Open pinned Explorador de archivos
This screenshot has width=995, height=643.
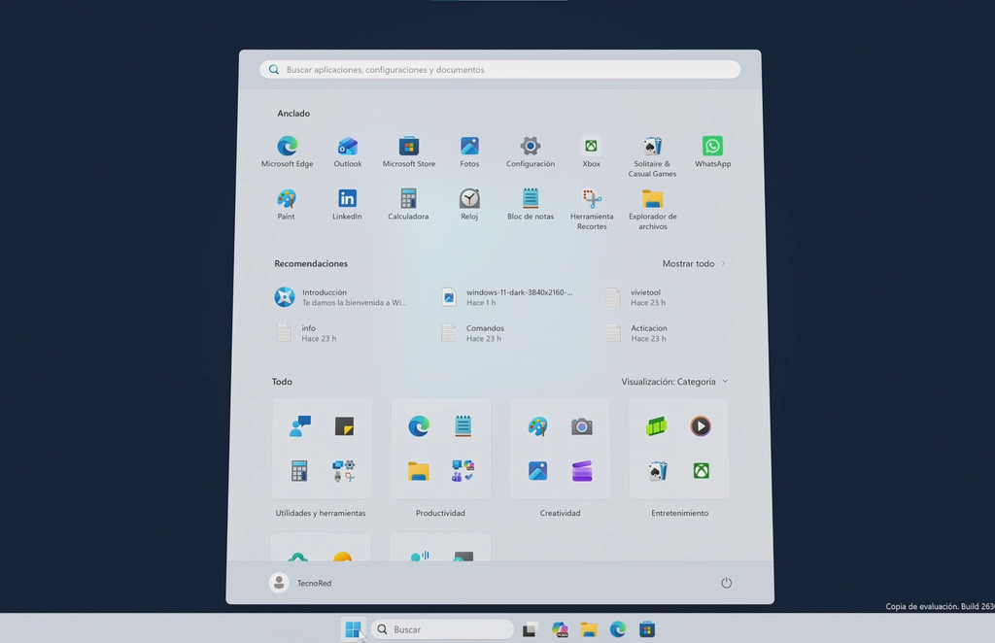[652, 209]
